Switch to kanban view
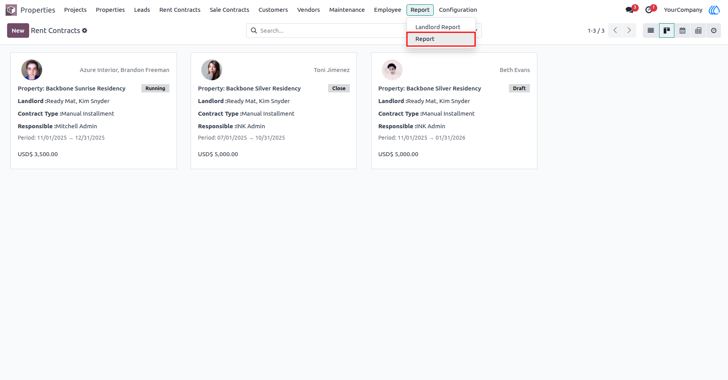Screen dimensions: 728x380 tap(667, 31)
